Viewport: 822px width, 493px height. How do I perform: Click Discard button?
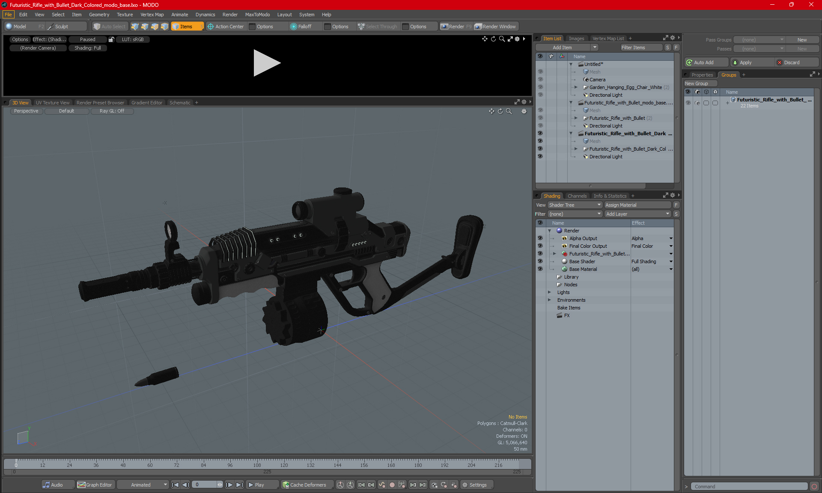796,62
